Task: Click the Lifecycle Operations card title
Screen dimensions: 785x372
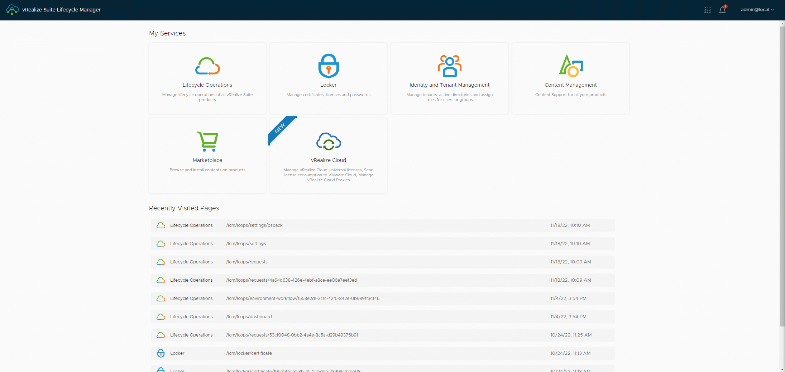Action: (207, 85)
